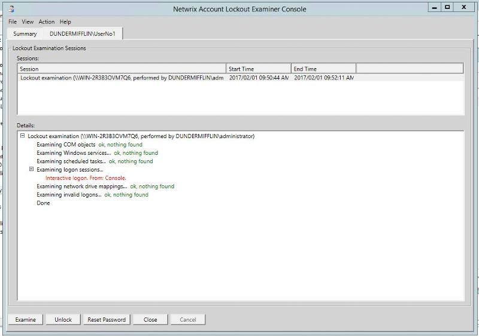
Task: Click the Reset Password button
Action: pos(107,319)
